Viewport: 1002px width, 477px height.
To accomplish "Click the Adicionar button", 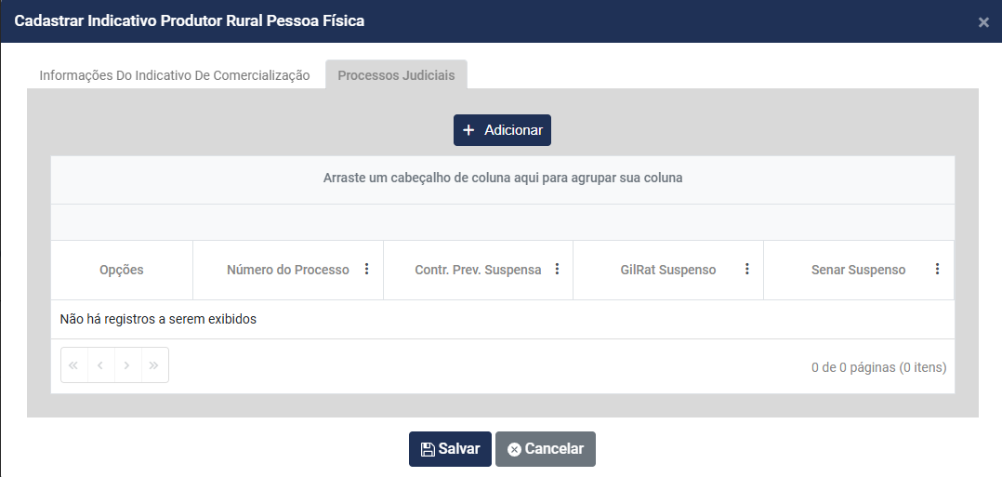I will click(502, 130).
